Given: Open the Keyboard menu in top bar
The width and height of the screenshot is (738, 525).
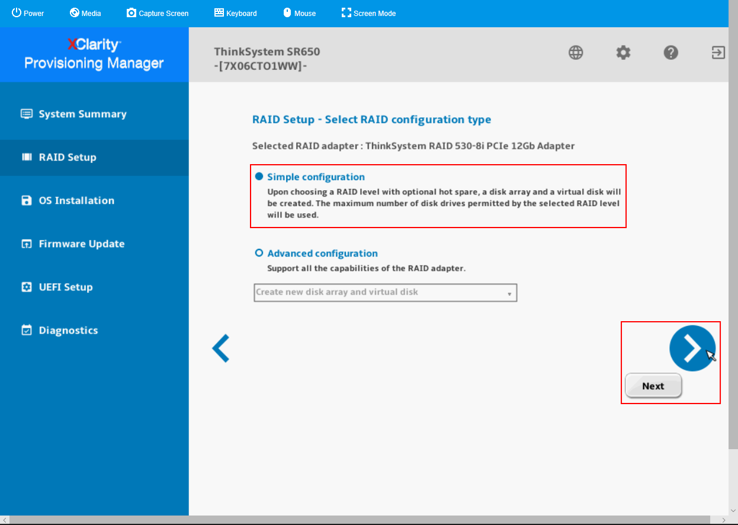Looking at the screenshot, I should pos(235,13).
